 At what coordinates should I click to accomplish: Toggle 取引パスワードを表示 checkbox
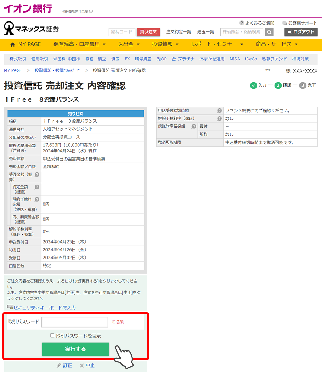[52, 336]
